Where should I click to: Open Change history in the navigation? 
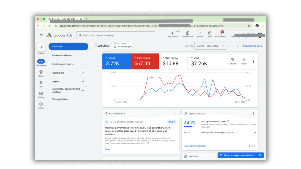(x=60, y=99)
